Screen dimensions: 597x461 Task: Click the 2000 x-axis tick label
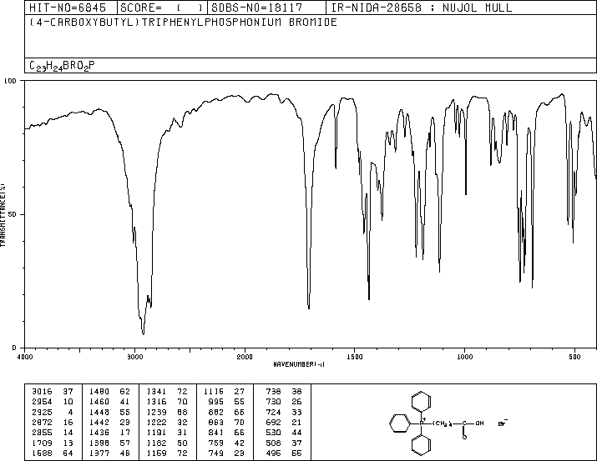(x=245, y=357)
